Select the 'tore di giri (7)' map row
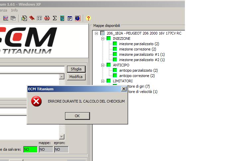 139,86
